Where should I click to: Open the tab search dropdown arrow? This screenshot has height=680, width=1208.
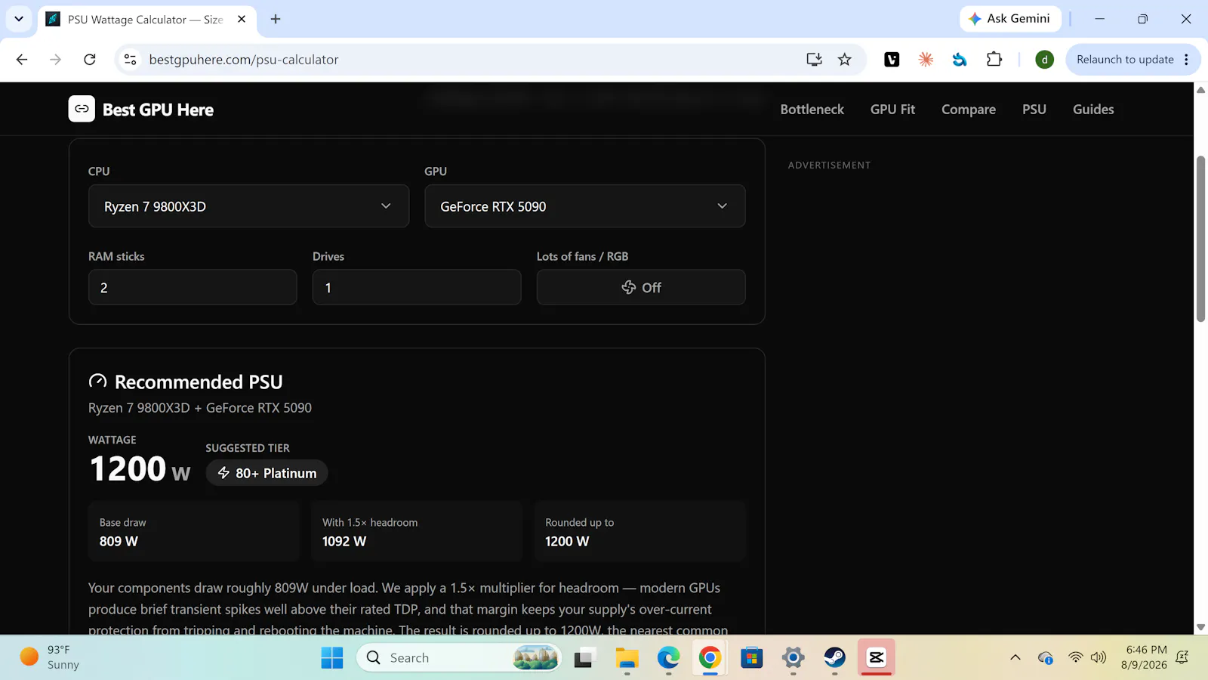tap(19, 19)
